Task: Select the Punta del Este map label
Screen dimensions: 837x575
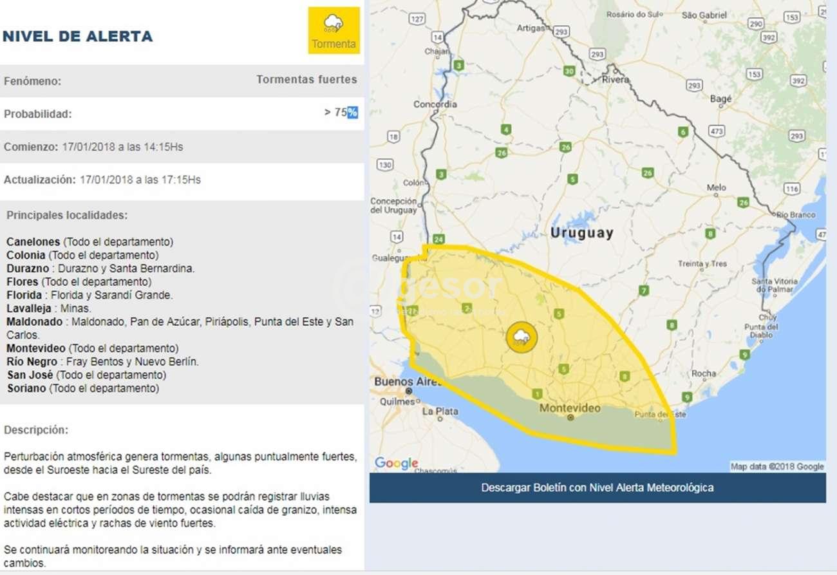Action: click(x=661, y=414)
